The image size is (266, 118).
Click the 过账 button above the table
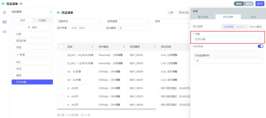tap(171, 13)
